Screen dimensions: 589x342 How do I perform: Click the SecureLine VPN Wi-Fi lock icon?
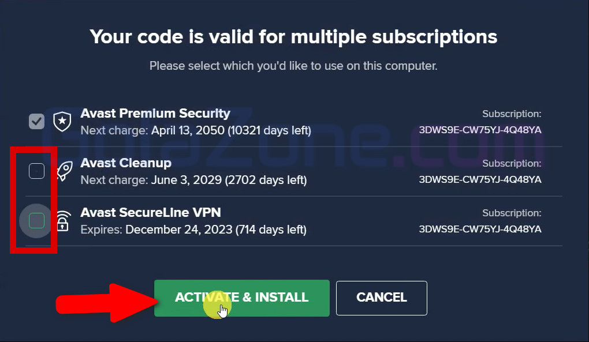pyautogui.click(x=62, y=221)
